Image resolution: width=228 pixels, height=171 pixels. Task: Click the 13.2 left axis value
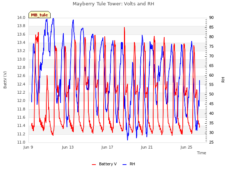(21, 51)
